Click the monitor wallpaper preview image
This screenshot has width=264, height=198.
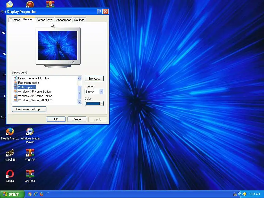click(x=57, y=45)
